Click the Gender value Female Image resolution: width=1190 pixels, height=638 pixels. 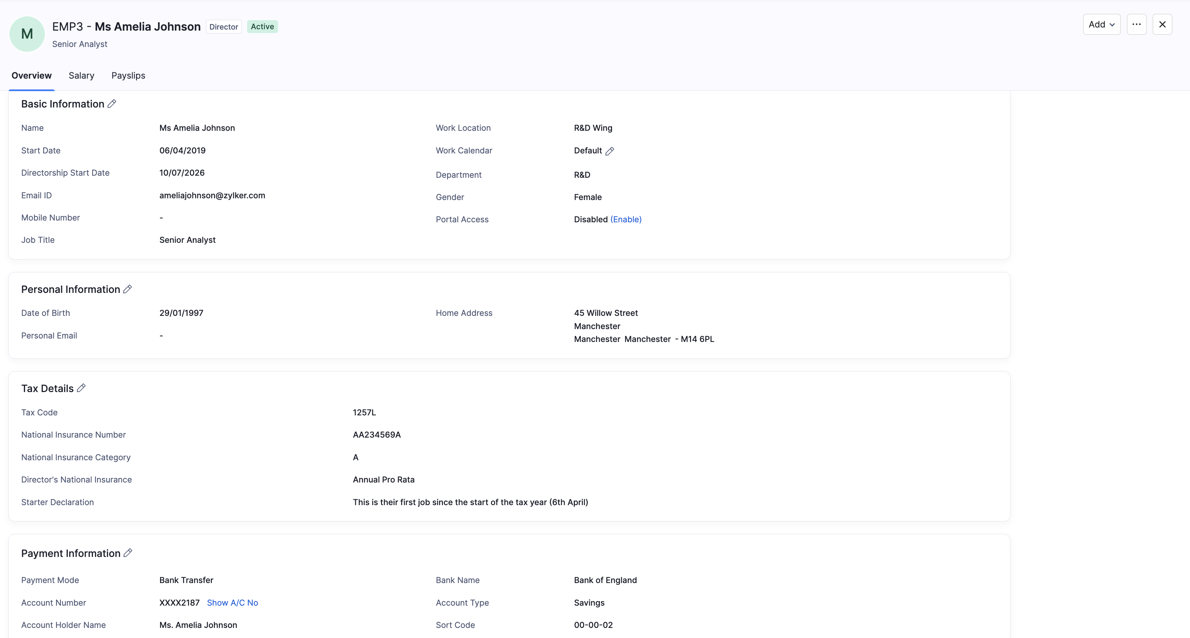(x=588, y=197)
